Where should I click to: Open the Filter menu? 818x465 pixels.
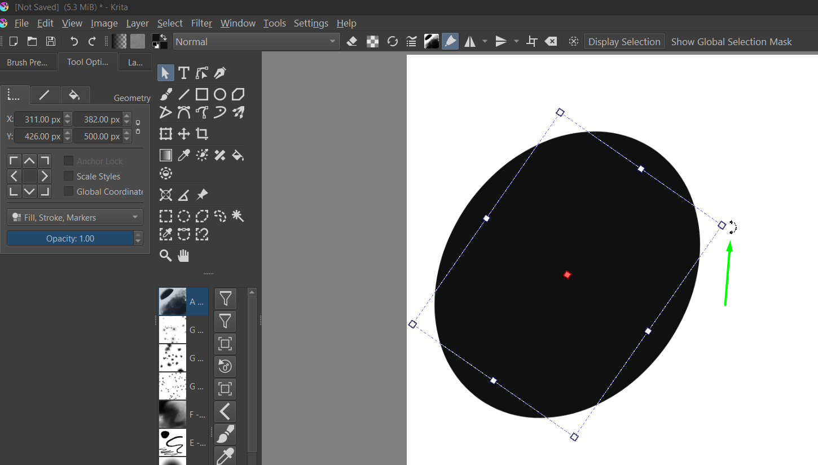point(201,23)
